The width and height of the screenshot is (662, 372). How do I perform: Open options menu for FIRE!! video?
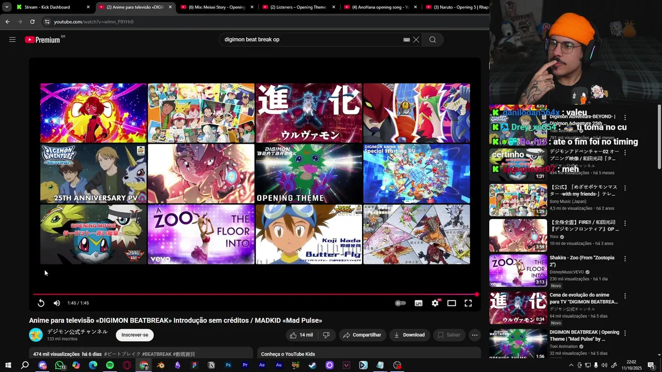(625, 223)
